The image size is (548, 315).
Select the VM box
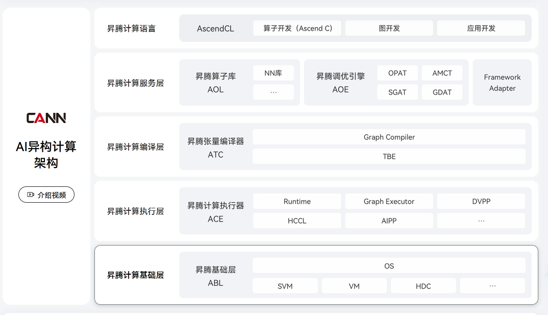click(354, 285)
